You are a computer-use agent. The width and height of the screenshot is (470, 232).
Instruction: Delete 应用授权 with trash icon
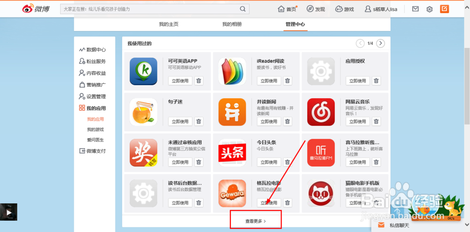click(376, 81)
